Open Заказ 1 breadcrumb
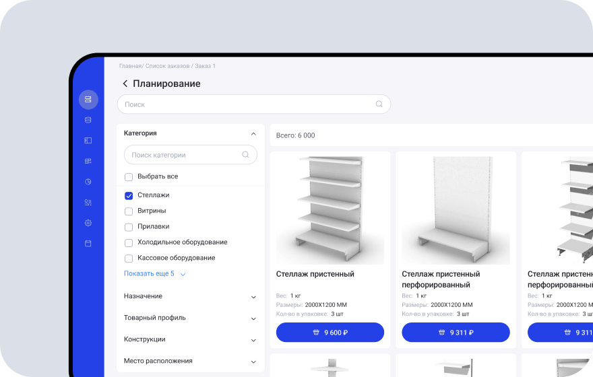The height and width of the screenshot is (377, 593). (x=205, y=66)
